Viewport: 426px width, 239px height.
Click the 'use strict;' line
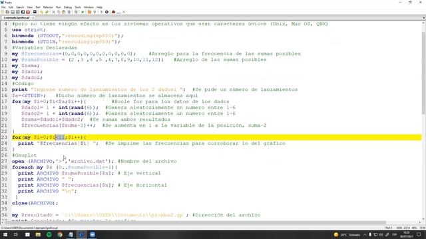tap(29, 30)
